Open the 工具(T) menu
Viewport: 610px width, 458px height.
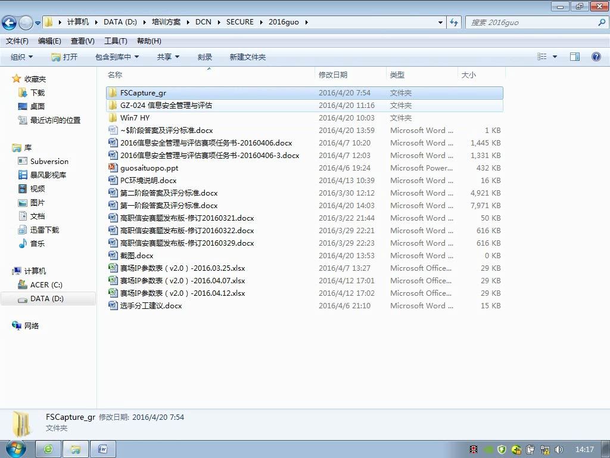116,41
